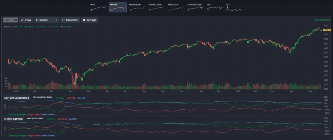The image size is (333, 140).
Task: Toggle Large Traders in E-MINI S&P 500 legend
Action: 34,135
